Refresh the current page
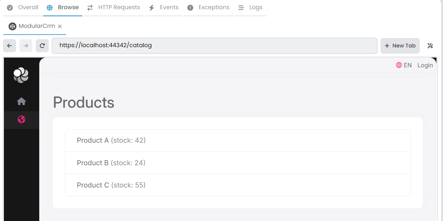This screenshot has height=221, width=443. coord(42,45)
